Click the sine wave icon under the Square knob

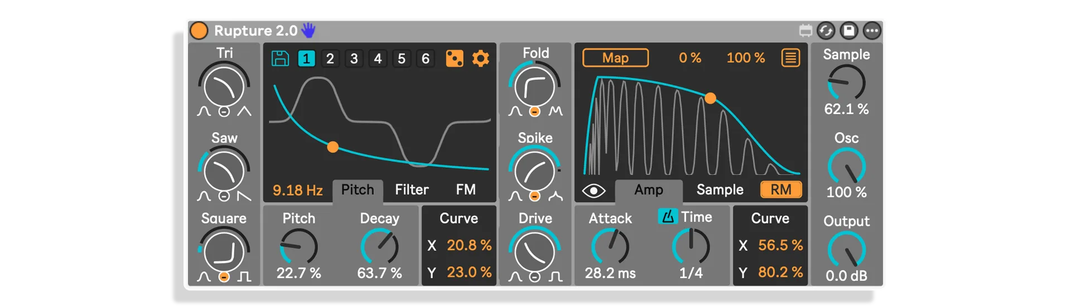pos(204,276)
